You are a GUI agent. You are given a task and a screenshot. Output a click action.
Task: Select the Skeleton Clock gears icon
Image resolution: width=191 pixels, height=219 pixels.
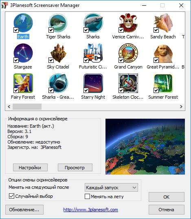128,83
